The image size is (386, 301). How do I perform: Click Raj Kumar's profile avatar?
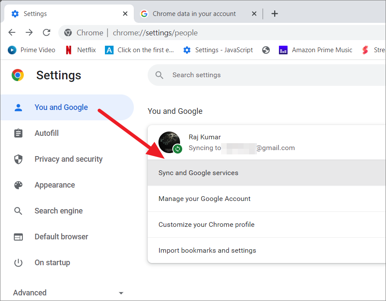coord(169,142)
